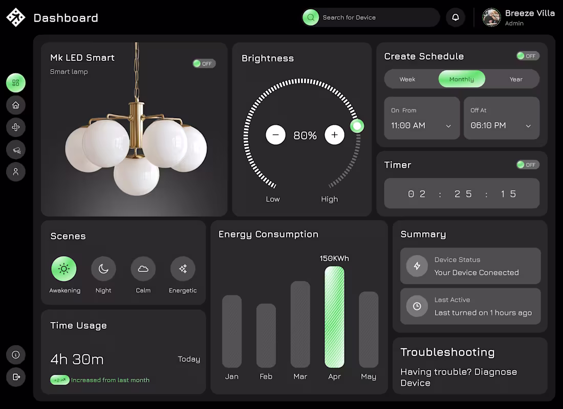Viewport: 563px width, 409px height.
Task: Click the green search magnifier icon
Action: [x=311, y=17]
